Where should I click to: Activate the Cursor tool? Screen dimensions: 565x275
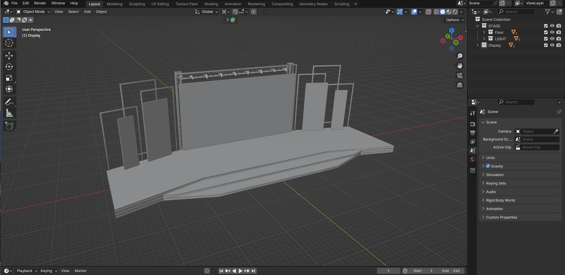pos(9,43)
